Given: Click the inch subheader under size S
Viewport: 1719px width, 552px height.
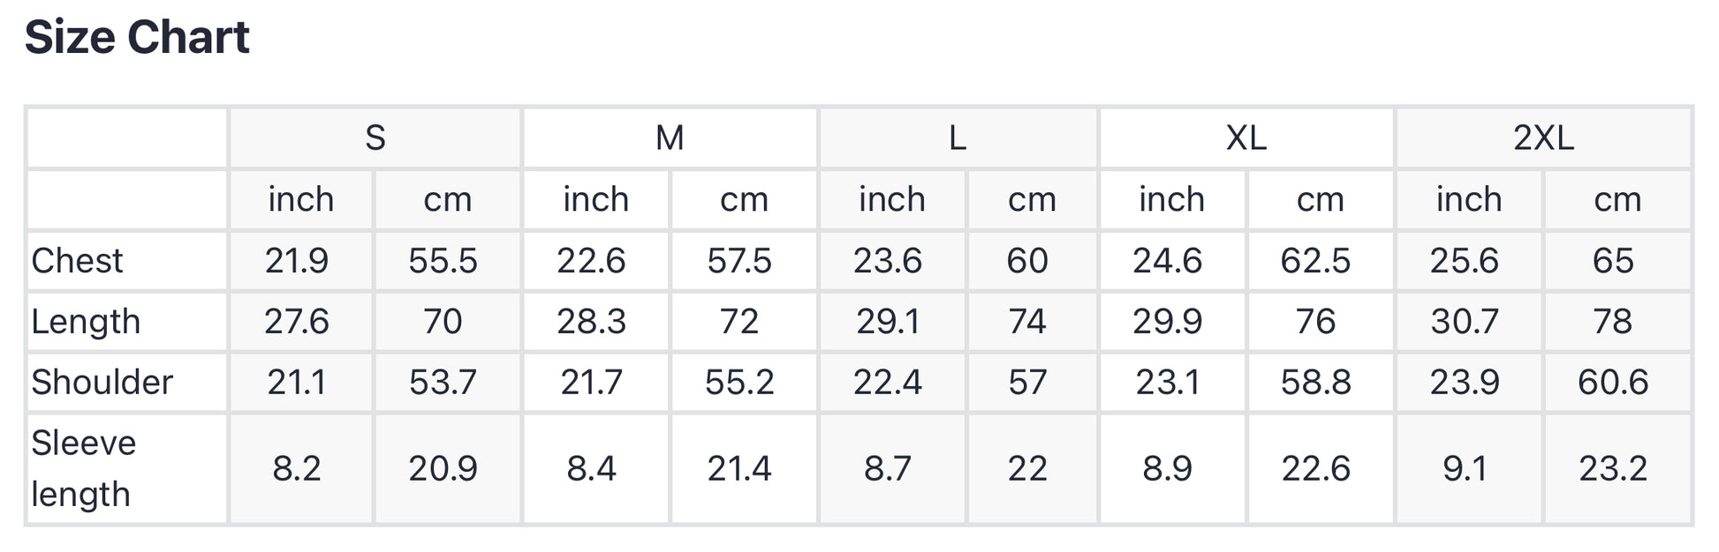Looking at the screenshot, I should point(301,200).
